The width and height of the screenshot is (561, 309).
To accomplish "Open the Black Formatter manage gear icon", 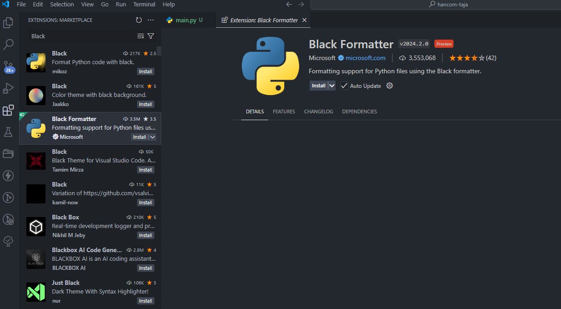I will [x=389, y=86].
